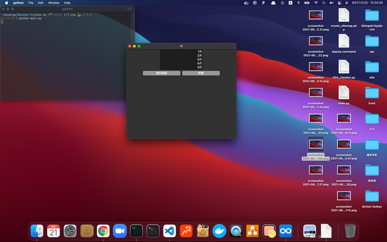Image resolution: width=387 pixels, height=242 pixels.
Task: Select the ロゴ folder on desktop
Action: point(372,118)
